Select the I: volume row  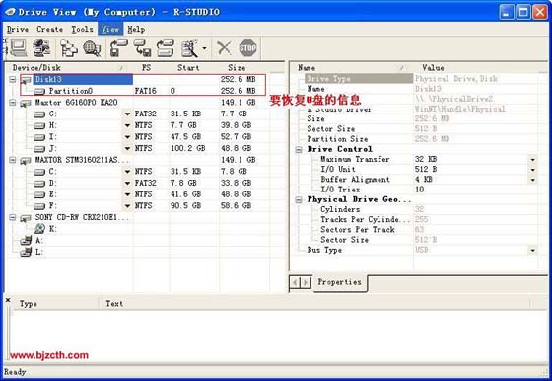pos(144,137)
